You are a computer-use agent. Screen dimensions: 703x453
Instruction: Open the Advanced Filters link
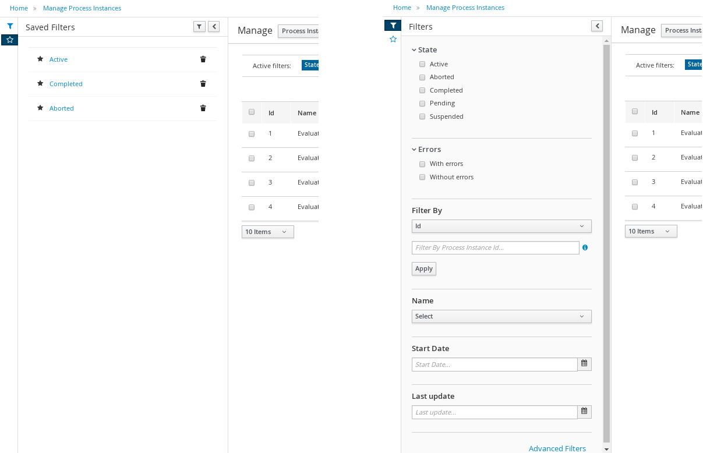coord(557,448)
